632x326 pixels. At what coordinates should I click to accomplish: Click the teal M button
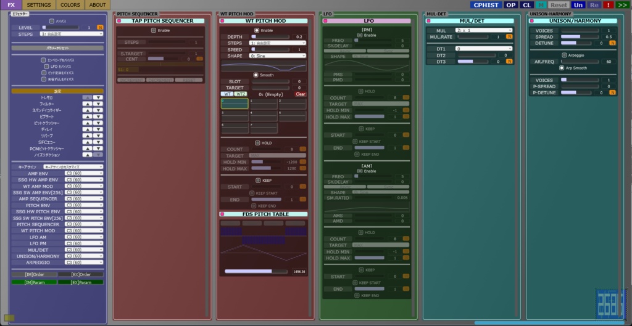(x=541, y=5)
